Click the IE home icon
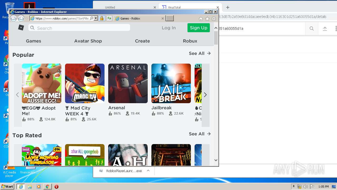The height and width of the screenshot is (190, 337). (x=201, y=19)
